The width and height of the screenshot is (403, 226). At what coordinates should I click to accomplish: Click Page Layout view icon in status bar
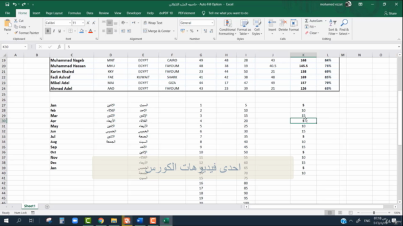point(340,213)
